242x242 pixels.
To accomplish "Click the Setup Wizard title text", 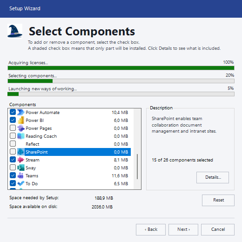I will tap(25, 8).
